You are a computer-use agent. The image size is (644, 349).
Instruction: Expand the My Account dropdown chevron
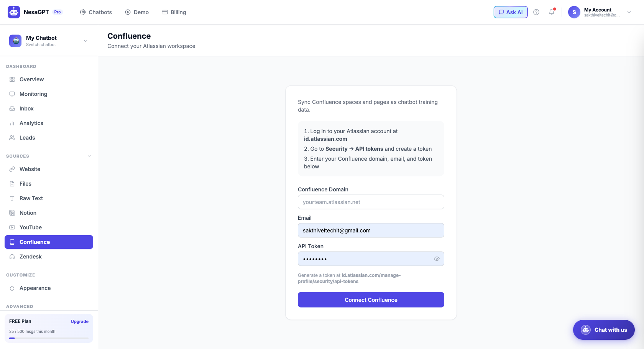point(629,12)
